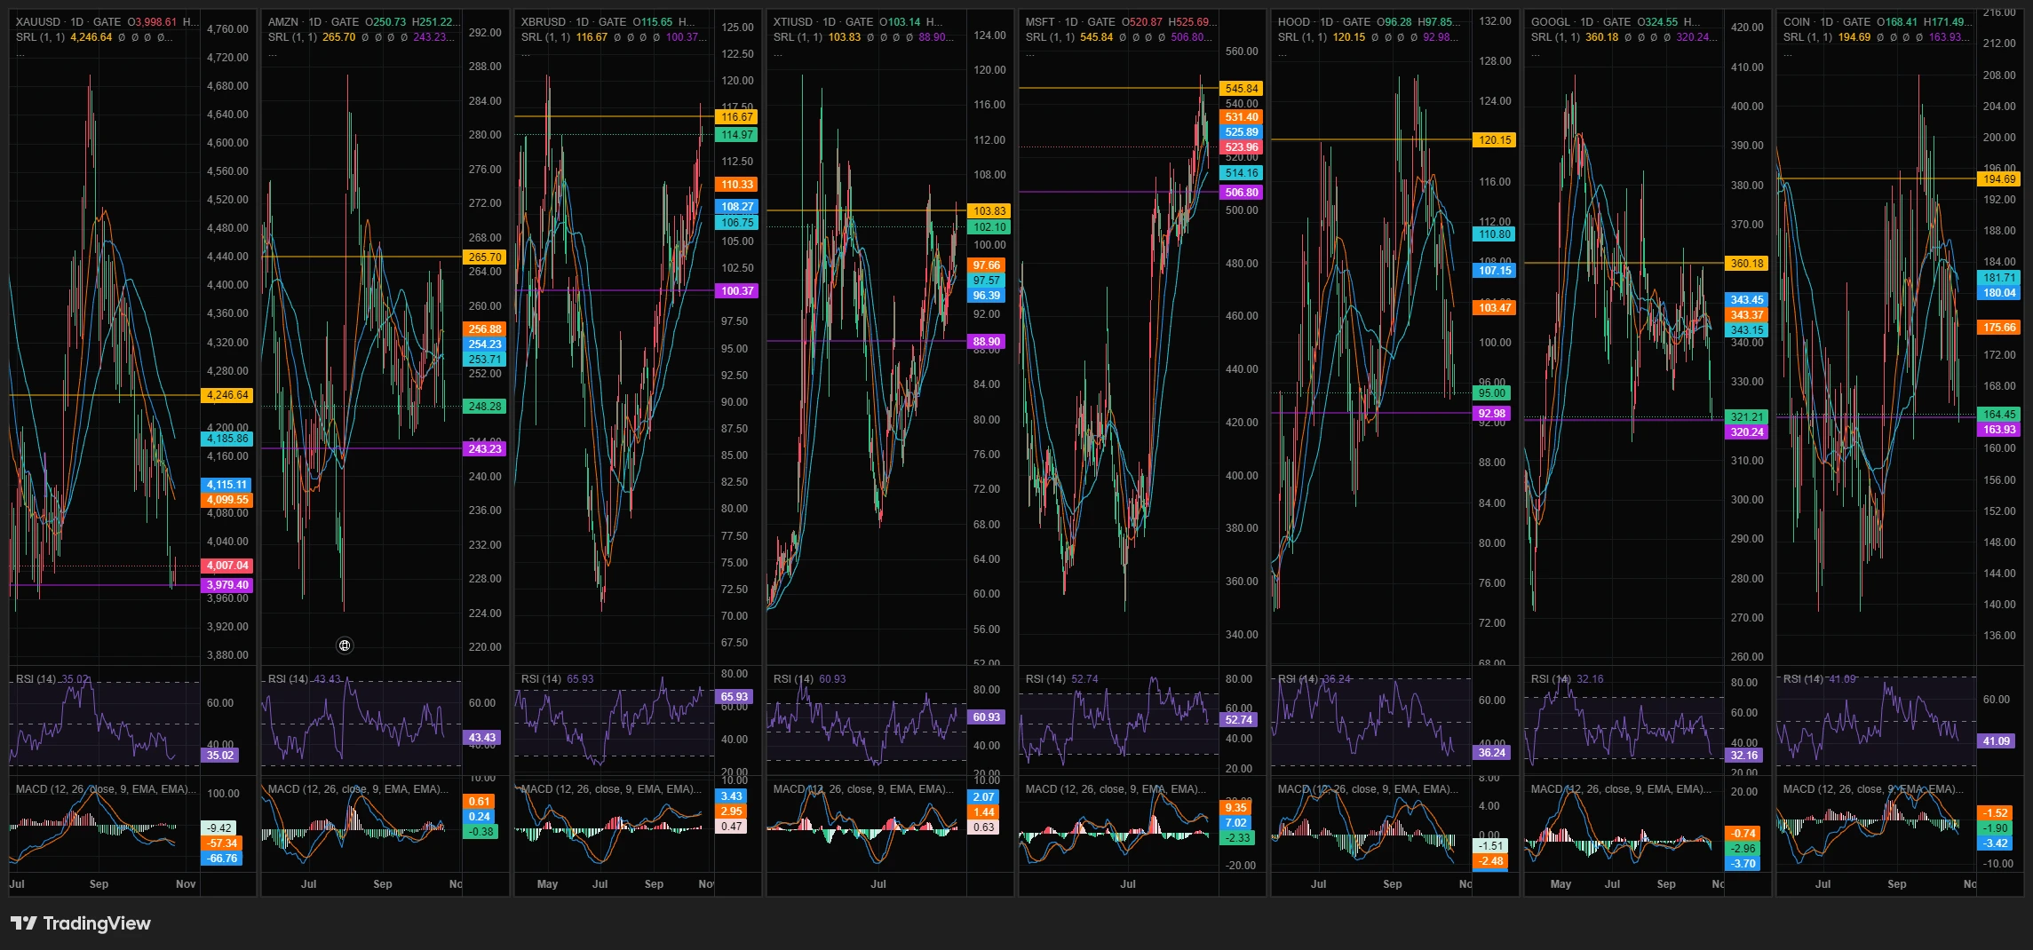The width and height of the screenshot is (2033, 950).
Task: Expand collapsed legend in GOOGL chart
Action: pos(1536,54)
